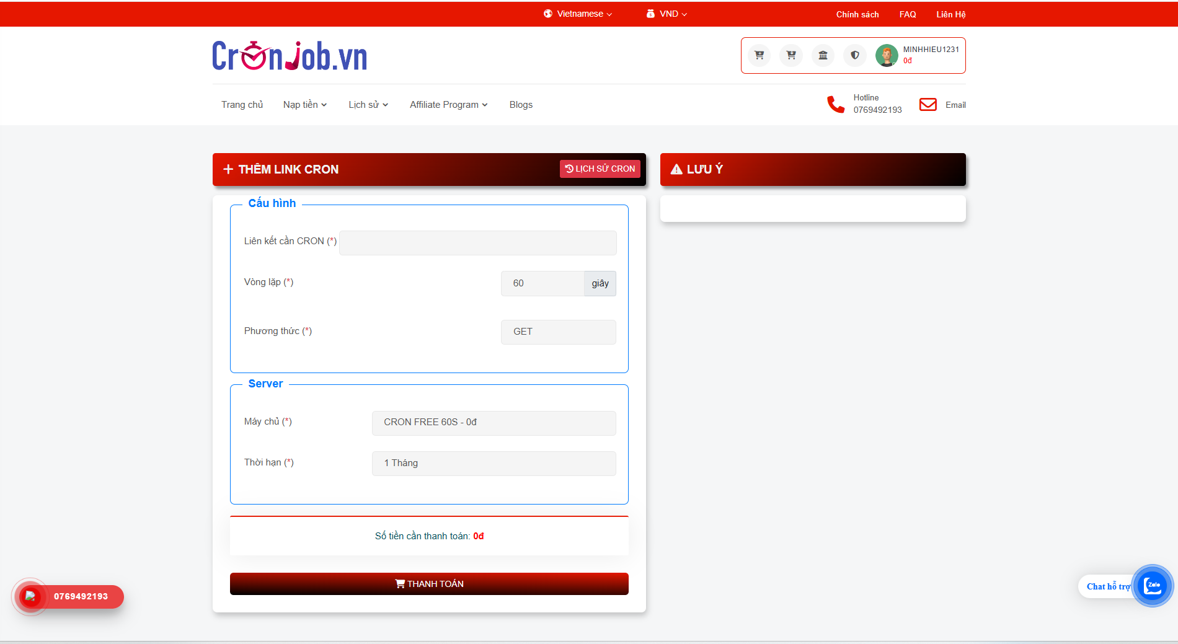Open the Zalo chat support bubble
1178x644 pixels.
tap(1152, 586)
